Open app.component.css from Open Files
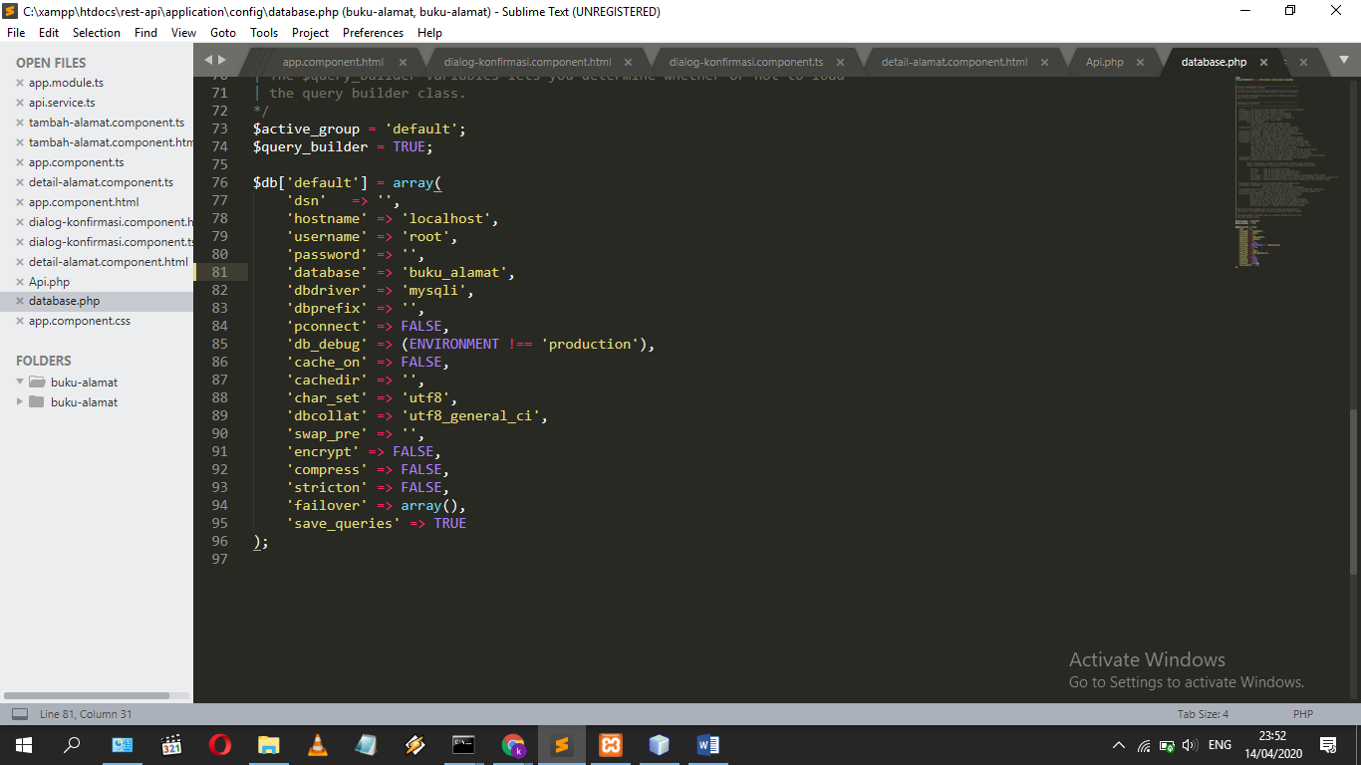 tap(80, 321)
